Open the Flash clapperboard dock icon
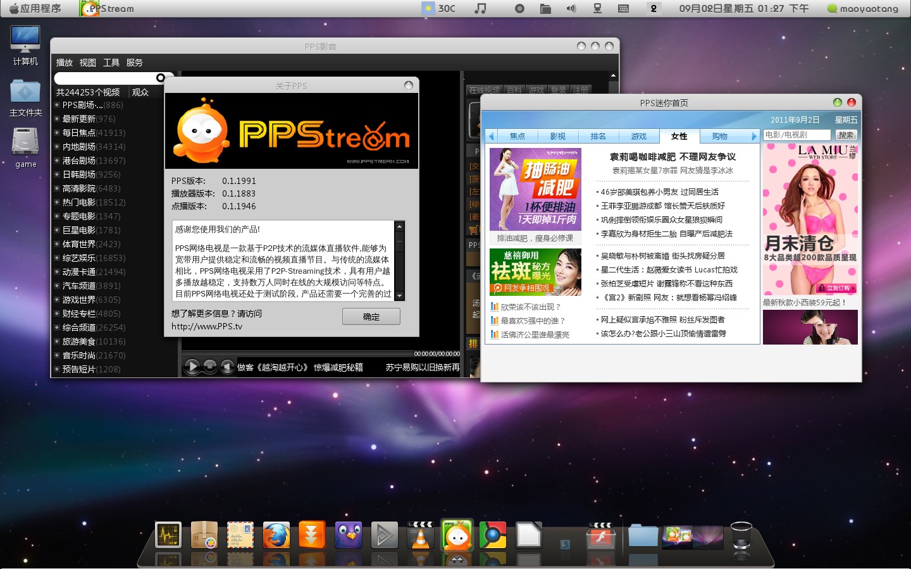The image size is (911, 569). (x=600, y=535)
